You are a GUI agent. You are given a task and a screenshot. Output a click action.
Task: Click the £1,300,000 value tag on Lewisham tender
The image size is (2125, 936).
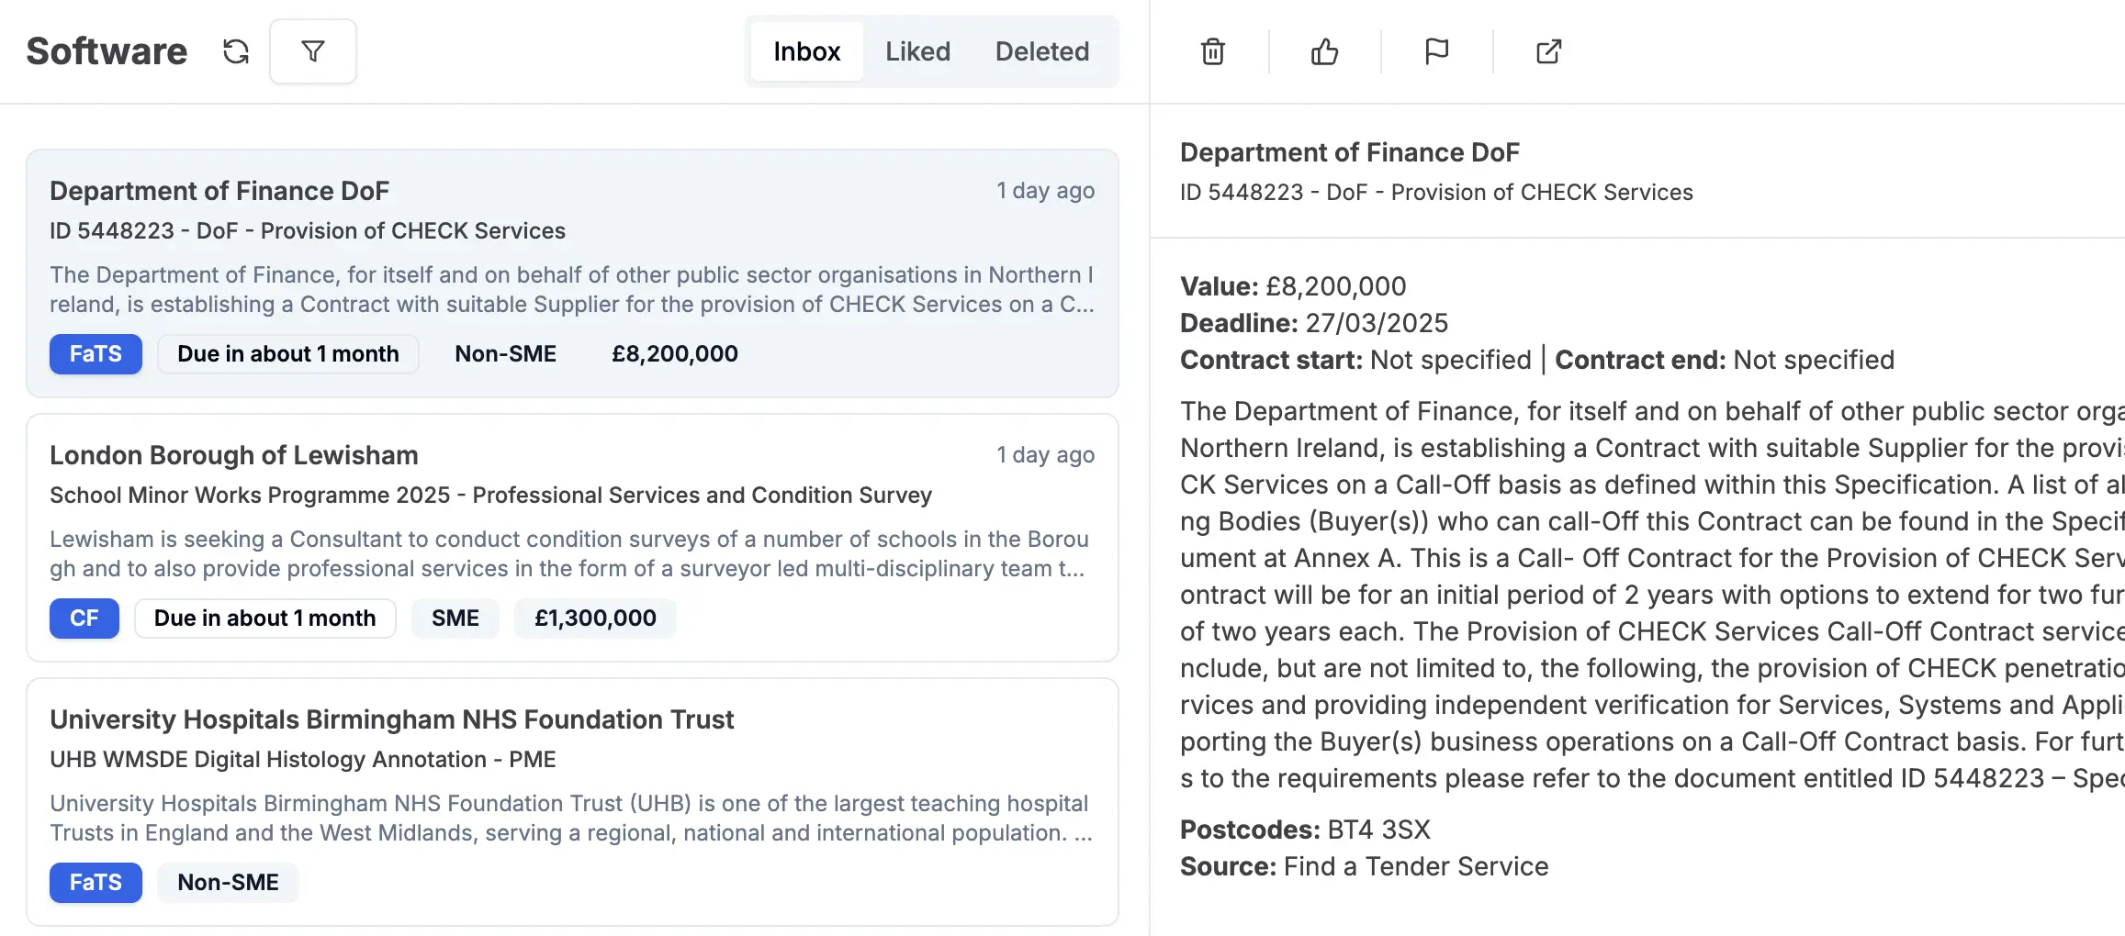[594, 618]
